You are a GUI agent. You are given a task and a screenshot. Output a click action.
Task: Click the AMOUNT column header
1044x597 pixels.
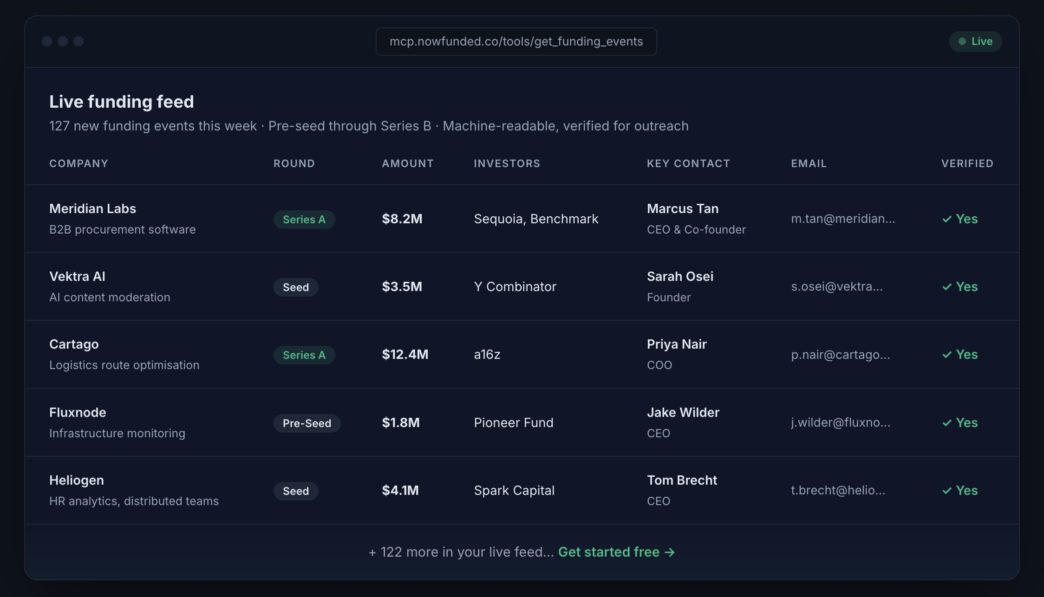click(x=408, y=163)
